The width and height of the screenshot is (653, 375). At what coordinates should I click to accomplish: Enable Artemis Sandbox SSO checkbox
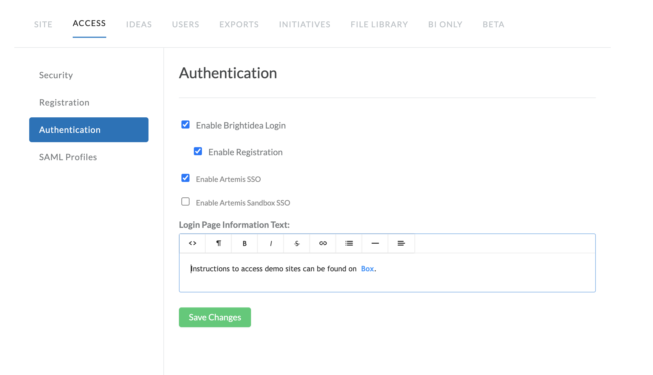tap(185, 201)
